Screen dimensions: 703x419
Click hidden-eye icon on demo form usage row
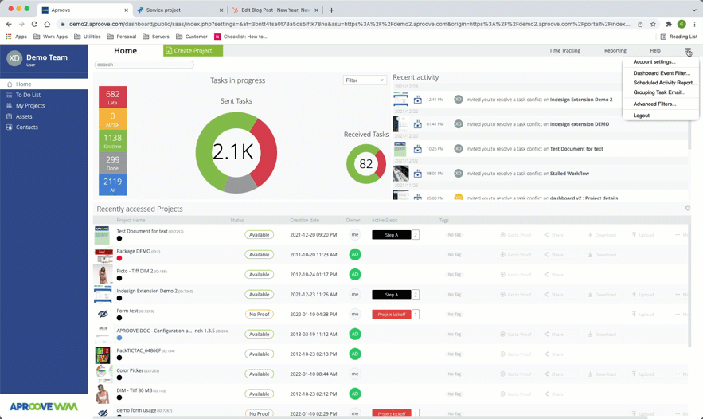coord(103,413)
